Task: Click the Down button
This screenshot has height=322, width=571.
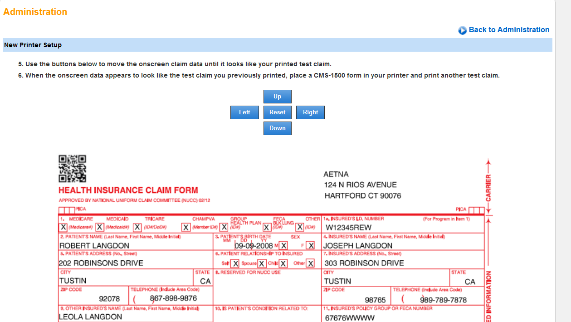Action: [x=277, y=128]
